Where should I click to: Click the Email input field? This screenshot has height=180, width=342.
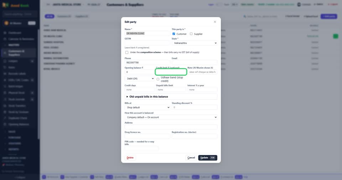pyautogui.click(x=195, y=62)
